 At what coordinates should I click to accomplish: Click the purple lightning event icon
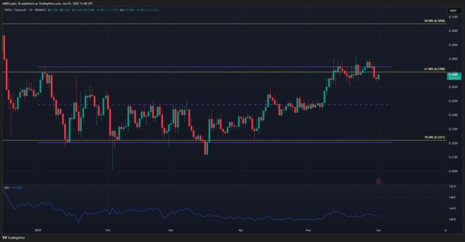(x=379, y=181)
